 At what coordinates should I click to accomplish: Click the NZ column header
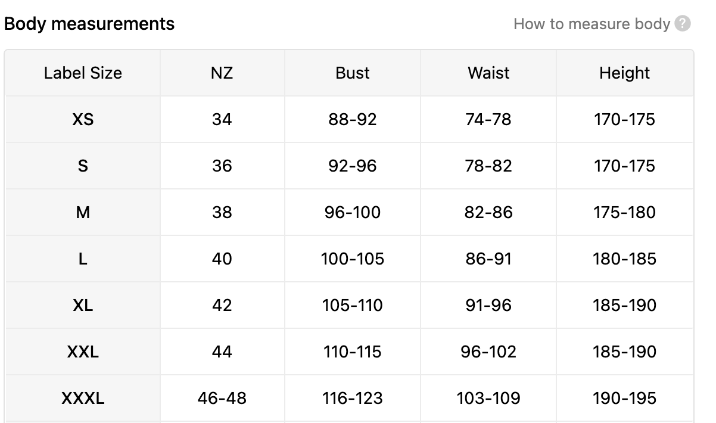click(222, 73)
